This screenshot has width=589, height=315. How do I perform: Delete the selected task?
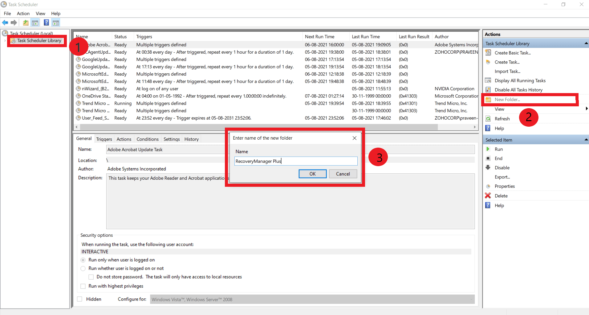[x=501, y=195]
